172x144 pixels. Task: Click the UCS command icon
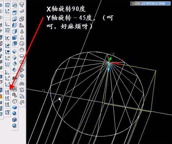tap(8, 24)
